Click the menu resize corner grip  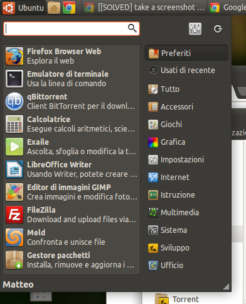point(226,286)
